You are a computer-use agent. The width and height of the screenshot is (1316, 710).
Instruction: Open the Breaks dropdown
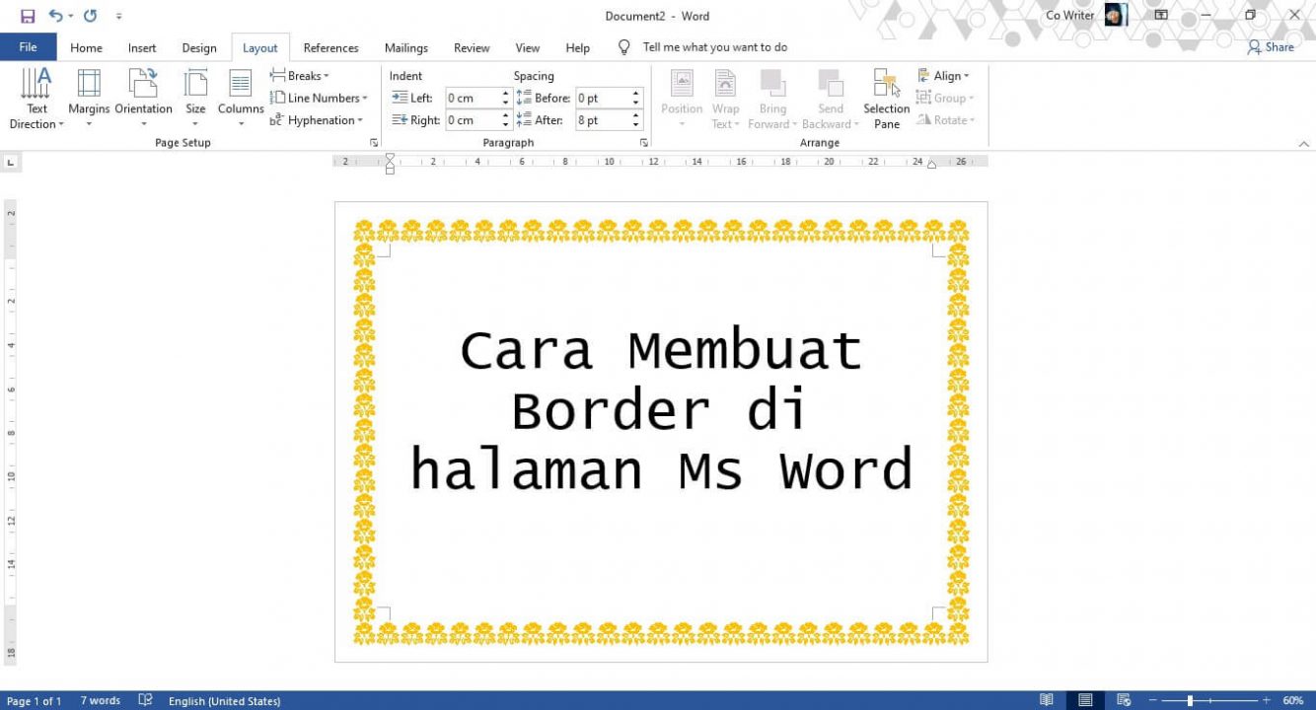(299, 75)
